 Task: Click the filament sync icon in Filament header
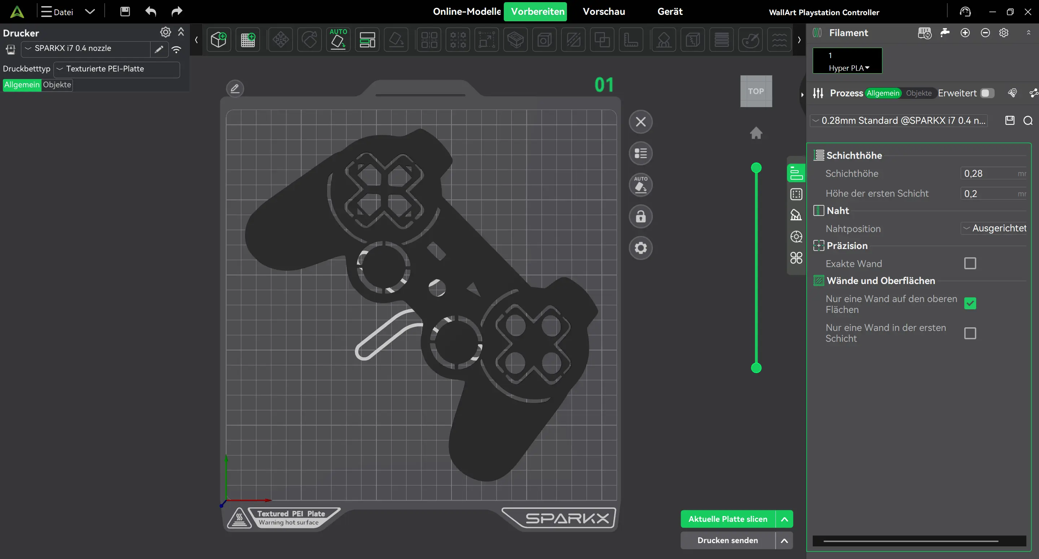tap(925, 33)
